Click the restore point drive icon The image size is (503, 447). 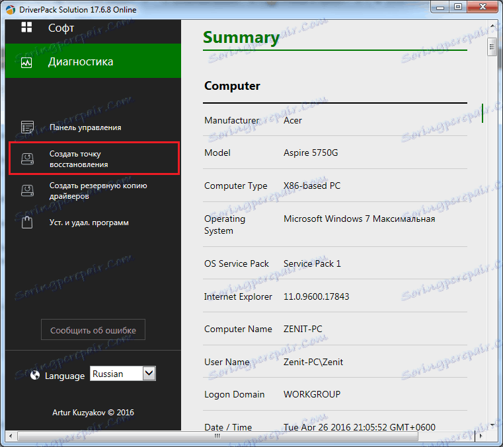coord(27,159)
